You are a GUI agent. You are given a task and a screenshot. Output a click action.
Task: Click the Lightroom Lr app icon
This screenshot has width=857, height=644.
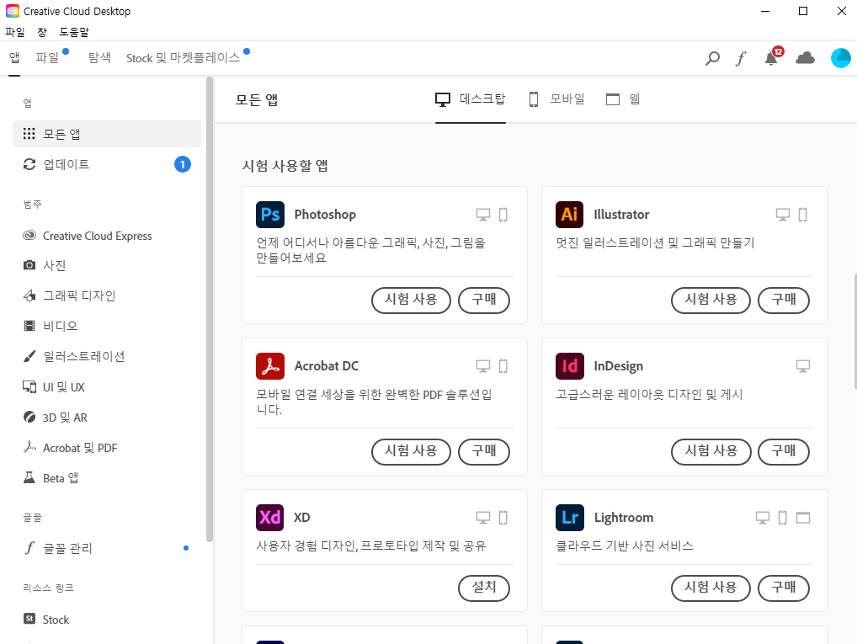(570, 517)
